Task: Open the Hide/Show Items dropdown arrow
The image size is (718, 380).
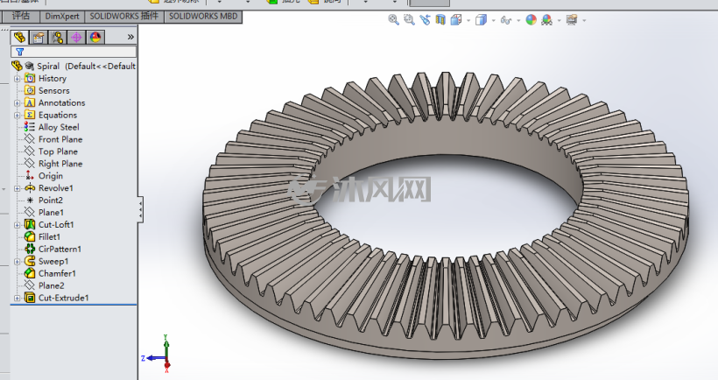Action: coord(518,20)
